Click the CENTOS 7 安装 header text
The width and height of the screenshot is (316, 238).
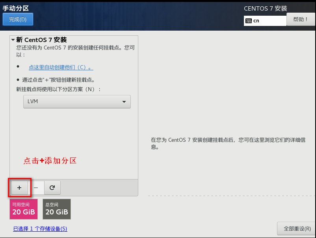click(x=266, y=8)
